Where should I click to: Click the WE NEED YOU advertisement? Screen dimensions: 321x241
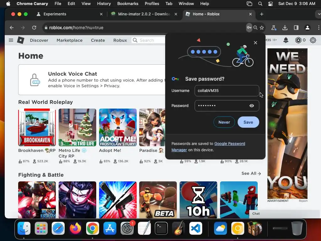[x=287, y=124]
